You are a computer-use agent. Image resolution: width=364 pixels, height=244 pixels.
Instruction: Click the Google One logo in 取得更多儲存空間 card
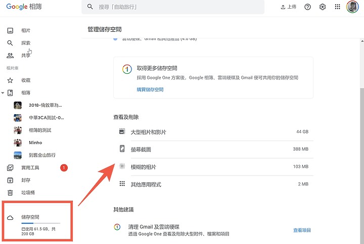coord(127,69)
